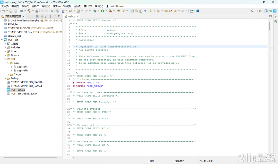Open the Build hammer dropdown arrow
Viewport: 278px width, 164px height.
(x=33, y=11)
